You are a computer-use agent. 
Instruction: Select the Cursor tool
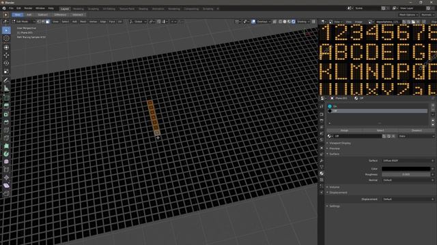point(6,39)
